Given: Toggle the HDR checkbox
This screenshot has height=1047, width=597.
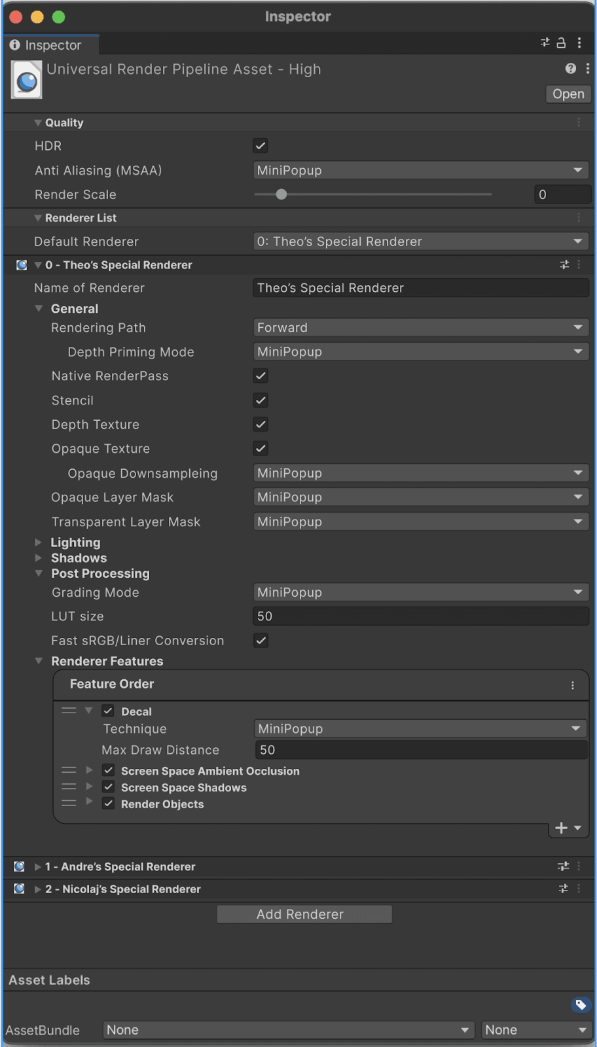Looking at the screenshot, I should pos(261,146).
